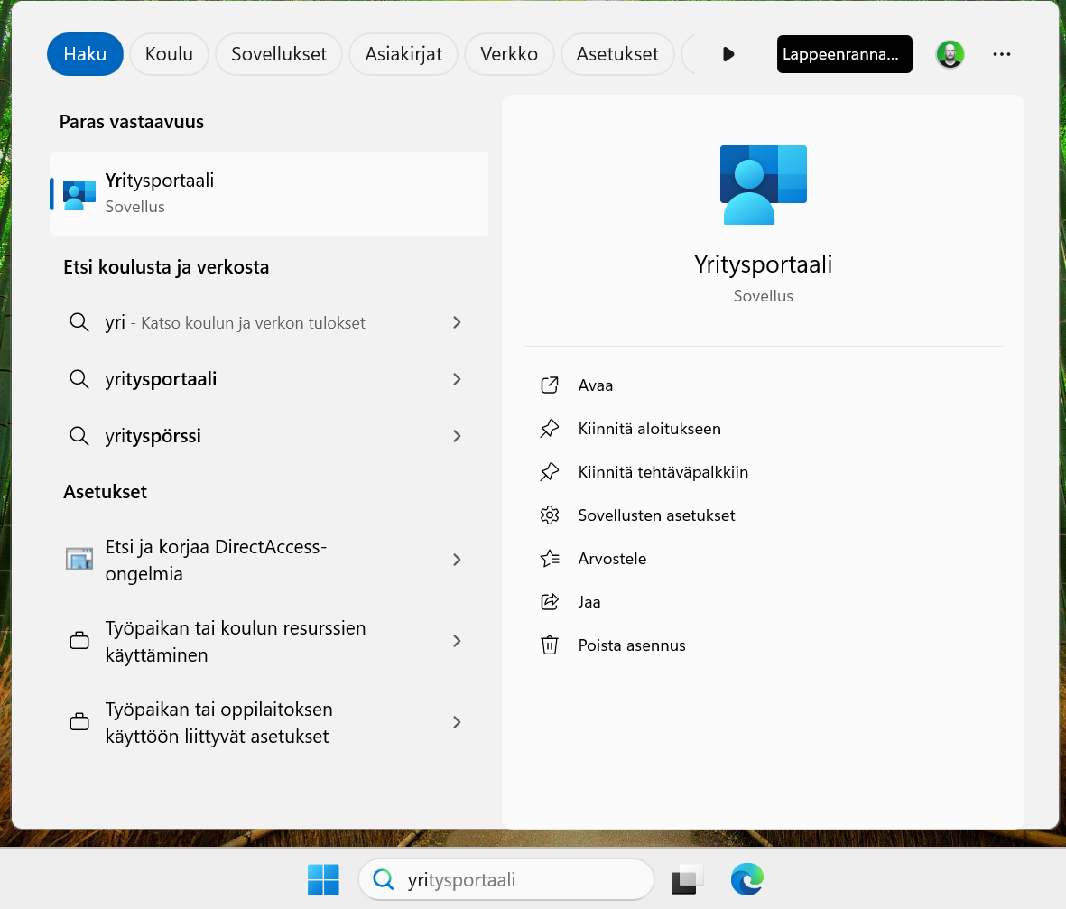Pin app with Kiinnitä aloitukseen
Image resolution: width=1066 pixels, height=909 pixels.
pos(649,429)
